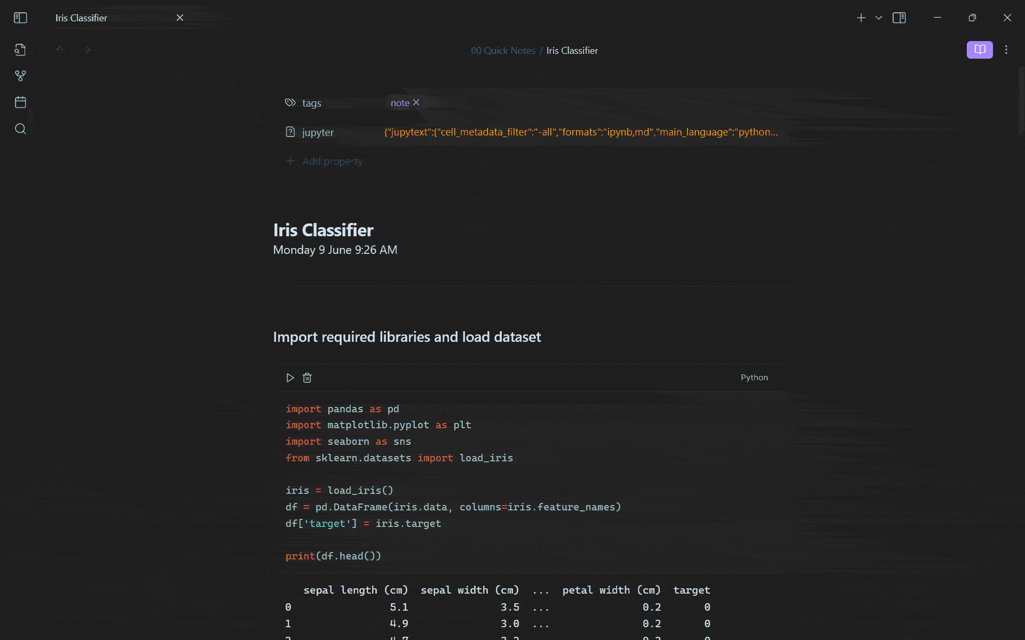Edit the jupyter property value field
1025x640 pixels.
tap(580, 132)
